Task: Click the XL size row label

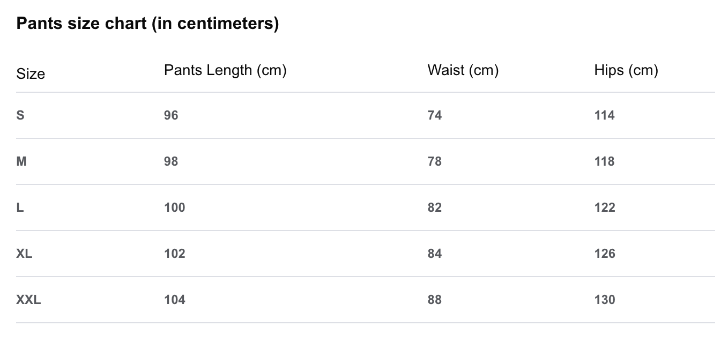Action: click(x=24, y=254)
